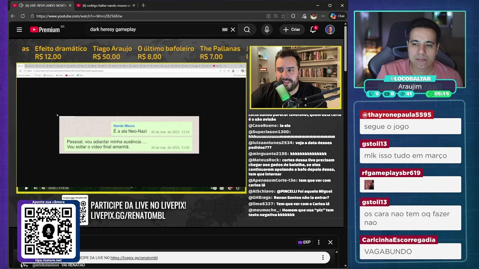Start voice search with the microphone

click(267, 30)
